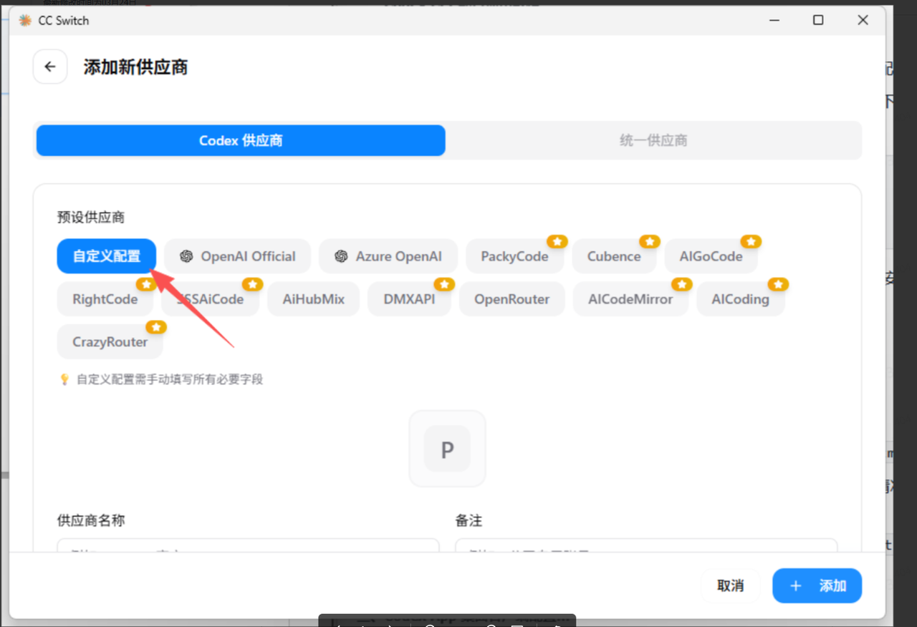Maximize the CC Switch window
The image size is (917, 627).
point(818,21)
